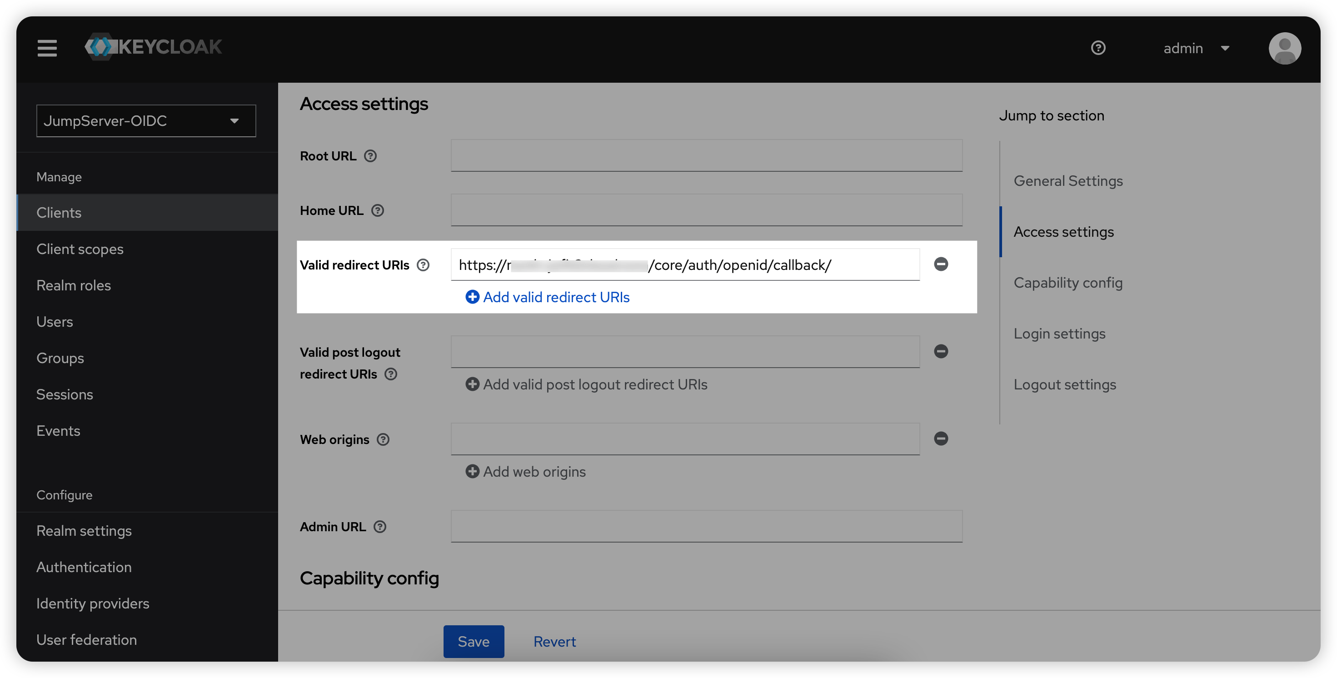Jump to Capability config section
1337x678 pixels.
pos(1068,283)
